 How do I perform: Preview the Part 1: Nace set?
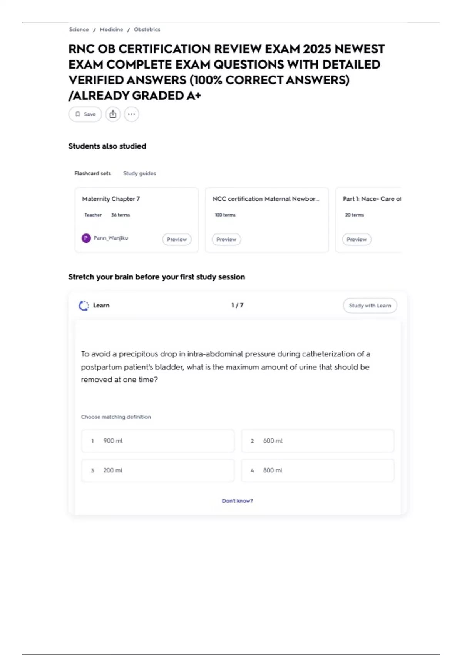pyautogui.click(x=357, y=239)
